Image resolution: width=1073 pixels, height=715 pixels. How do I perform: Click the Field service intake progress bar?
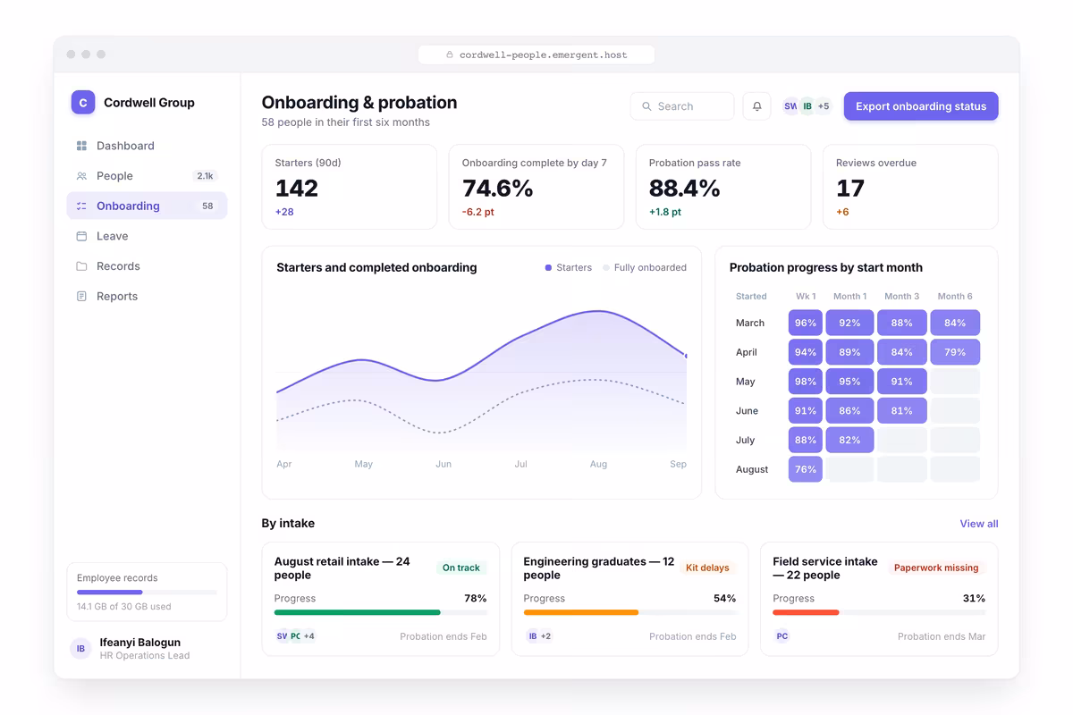(879, 612)
